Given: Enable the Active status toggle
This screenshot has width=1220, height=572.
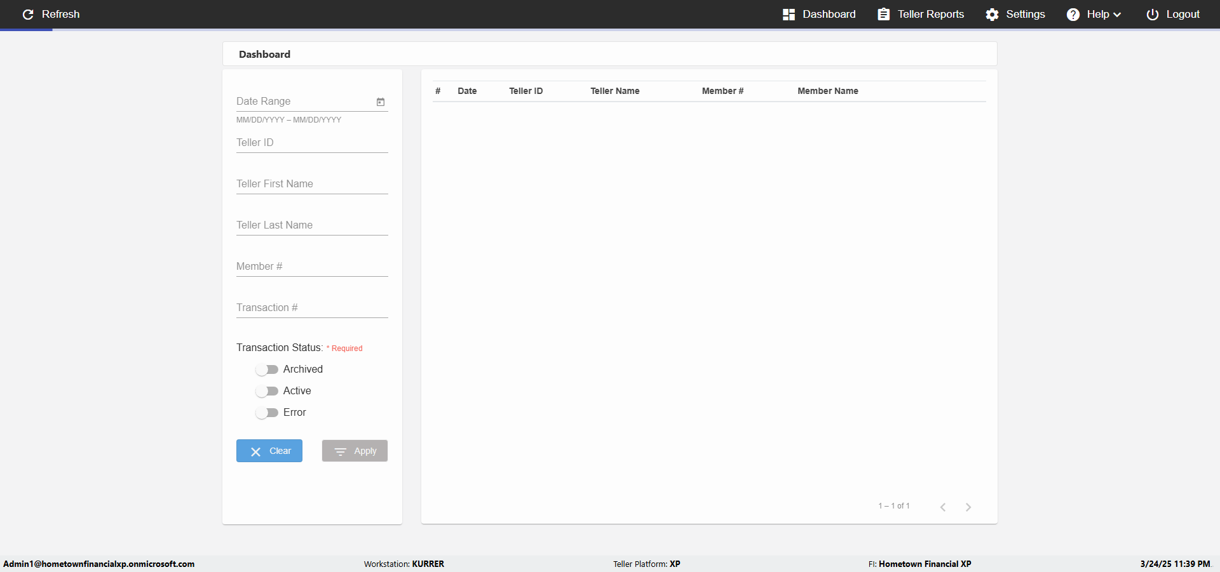Looking at the screenshot, I should pos(267,391).
